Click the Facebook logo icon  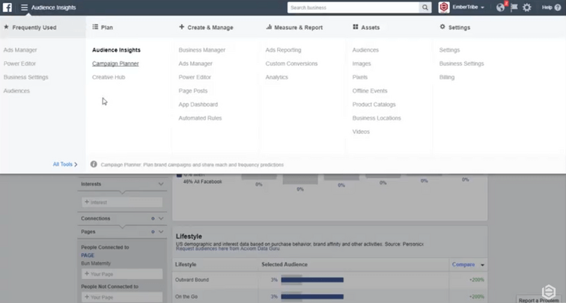click(x=7, y=7)
